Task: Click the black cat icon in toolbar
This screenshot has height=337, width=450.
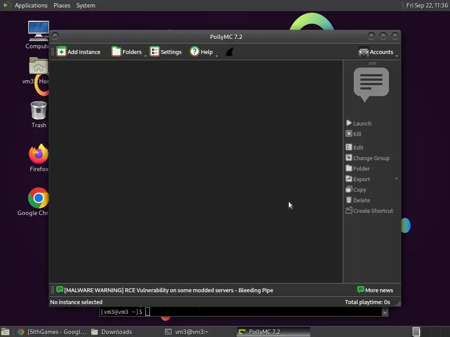Action: [x=230, y=52]
